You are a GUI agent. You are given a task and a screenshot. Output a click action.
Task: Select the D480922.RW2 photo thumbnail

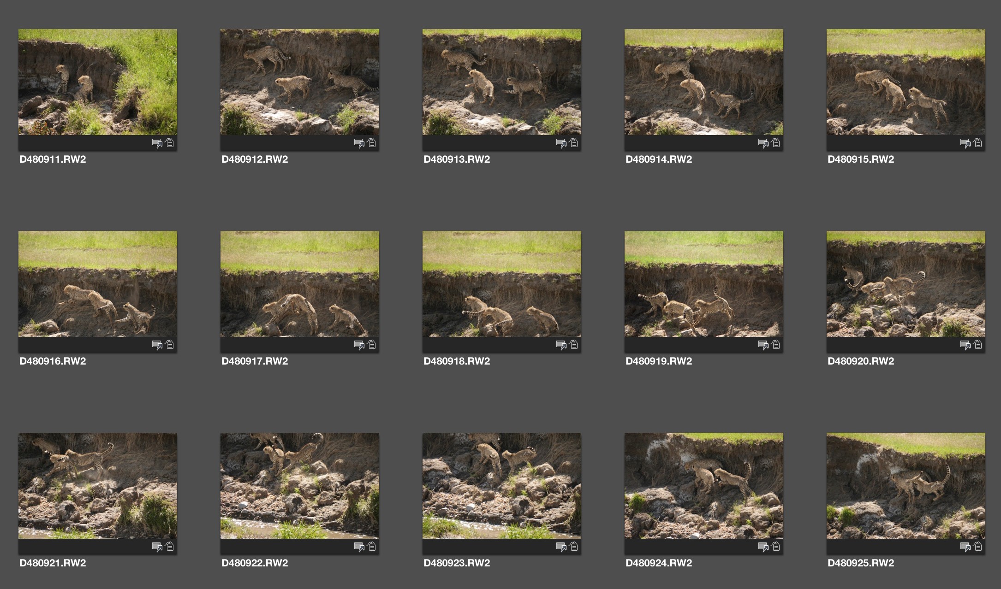(300, 486)
